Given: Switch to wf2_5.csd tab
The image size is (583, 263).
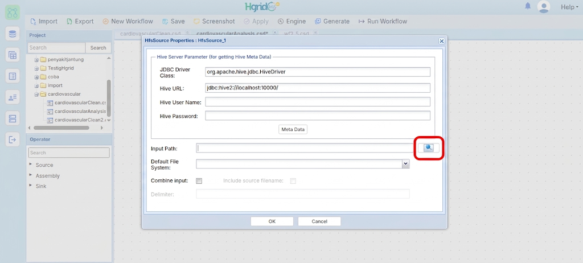Looking at the screenshot, I should pyautogui.click(x=296, y=33).
